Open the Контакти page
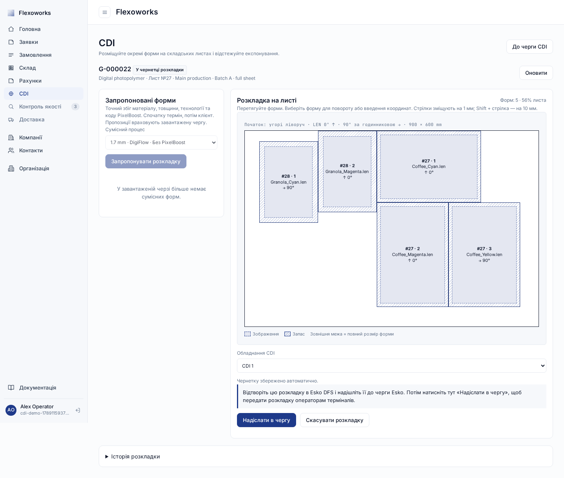 43,150
